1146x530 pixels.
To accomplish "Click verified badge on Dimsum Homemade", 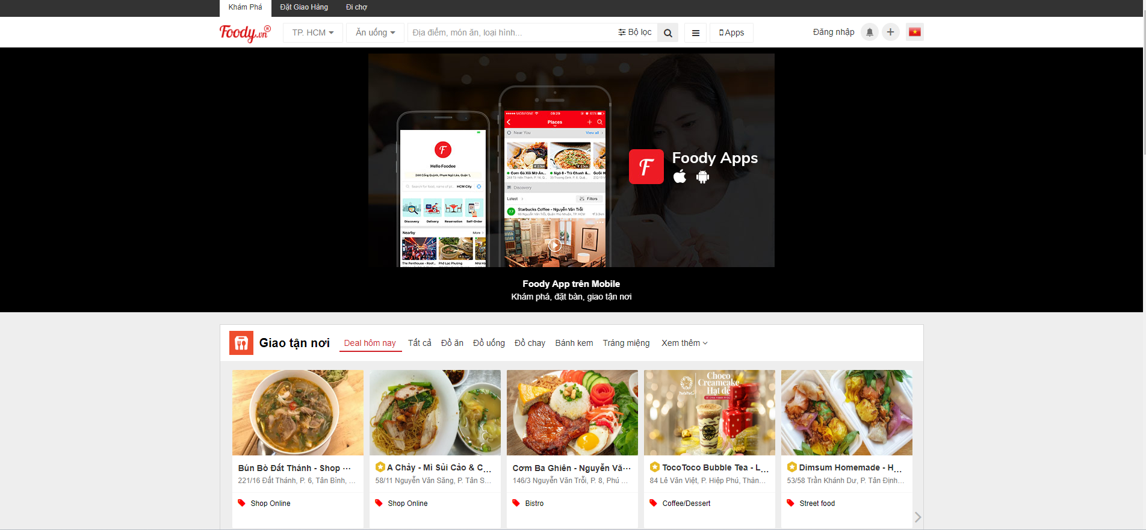I will [792, 467].
